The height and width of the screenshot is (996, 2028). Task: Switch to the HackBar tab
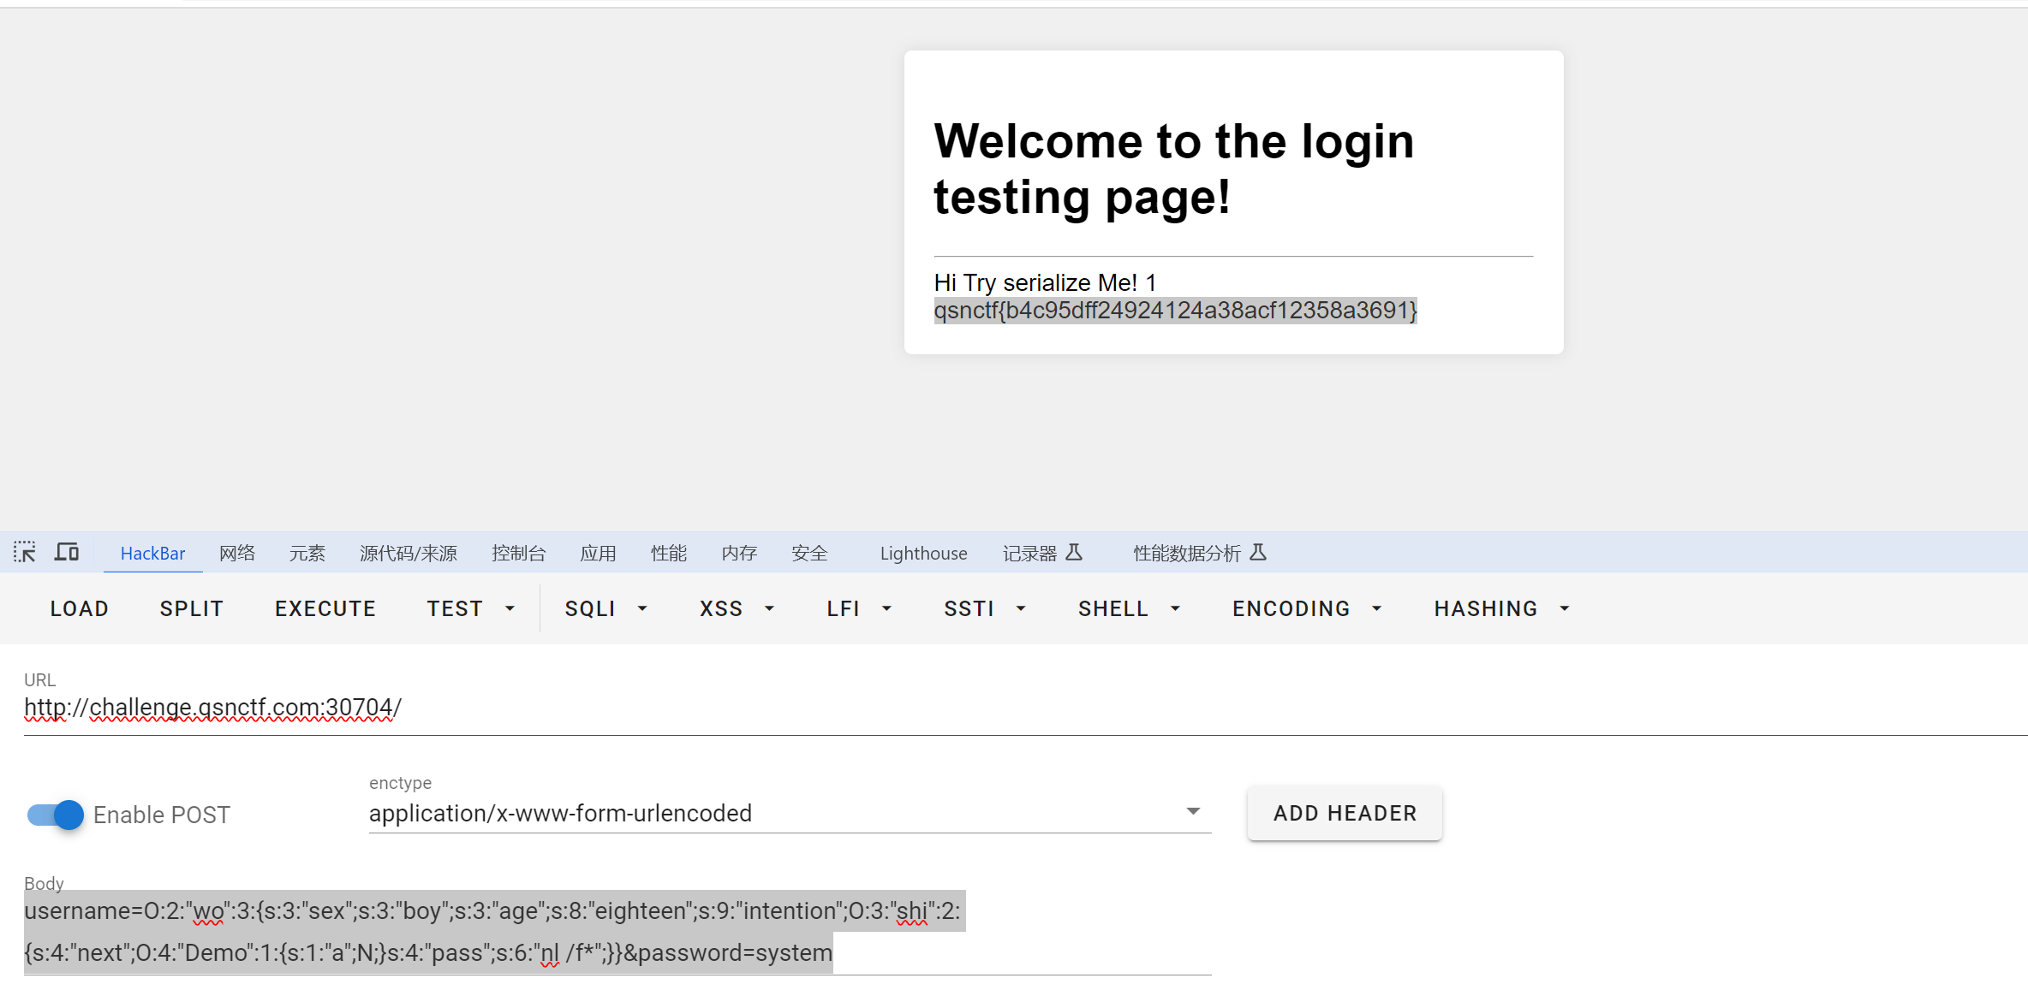pos(152,553)
